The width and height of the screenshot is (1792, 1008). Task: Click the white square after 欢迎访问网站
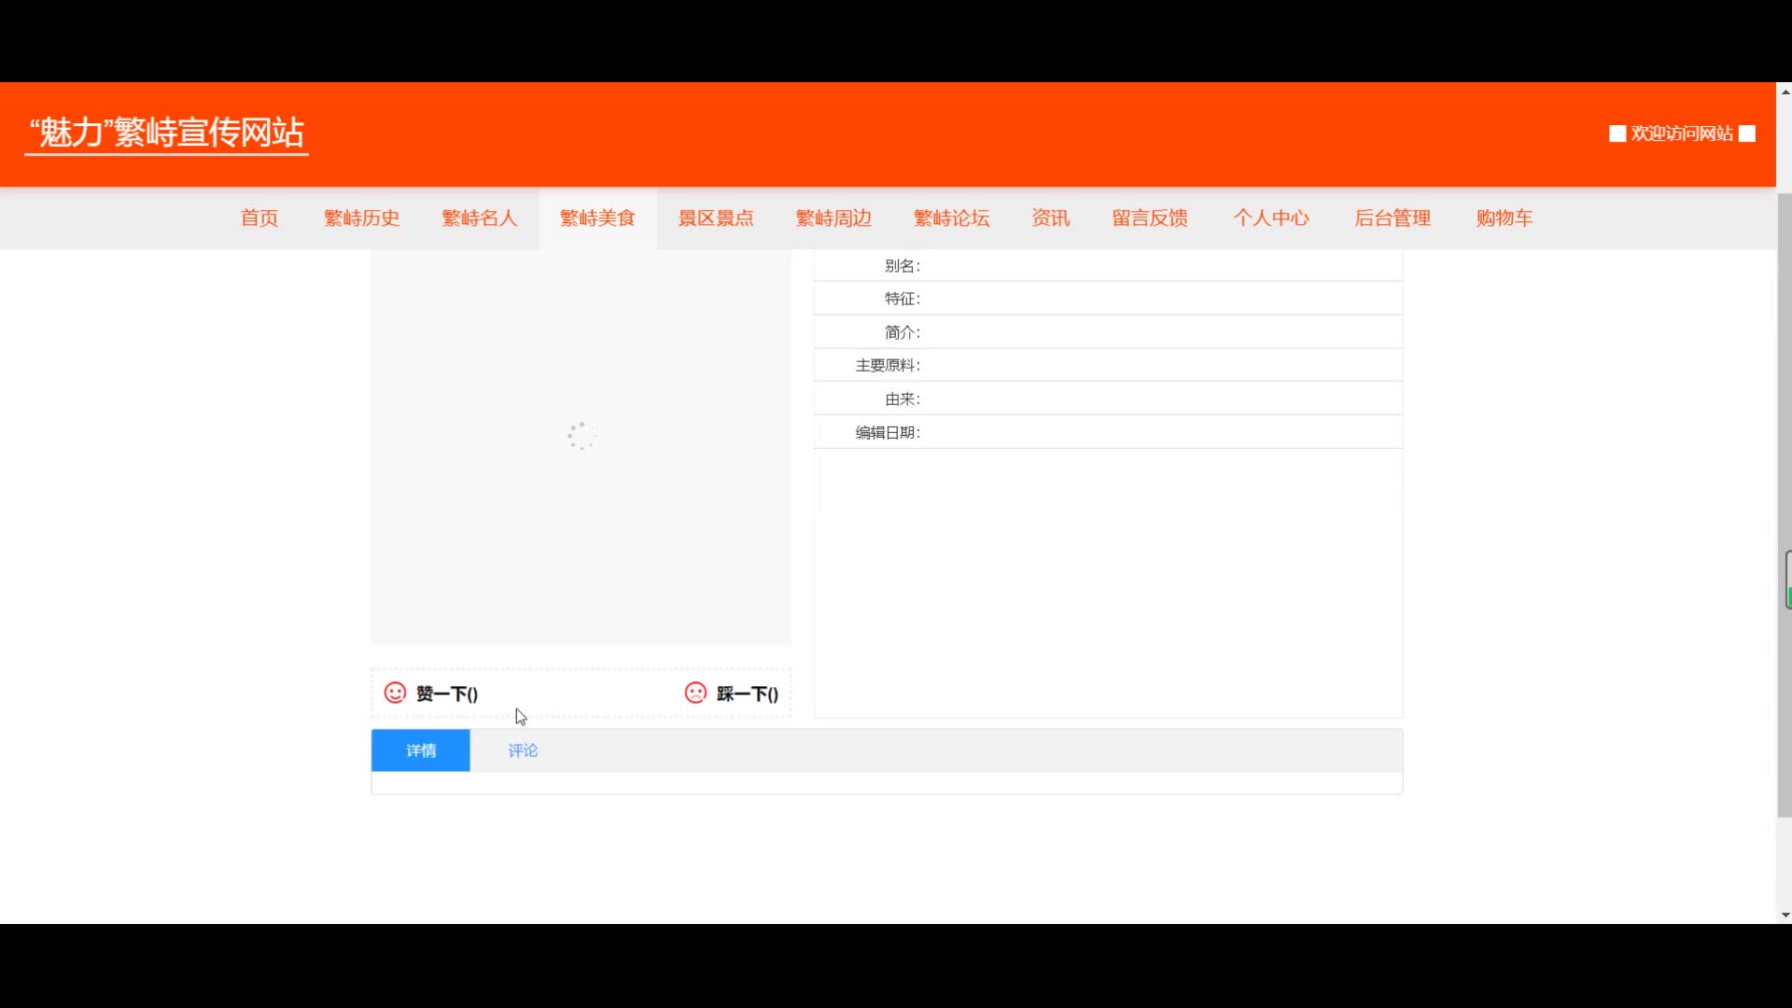tap(1747, 133)
